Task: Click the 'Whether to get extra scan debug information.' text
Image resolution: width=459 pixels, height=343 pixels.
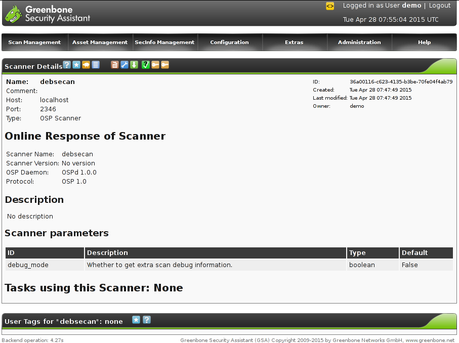Action: click(159, 265)
